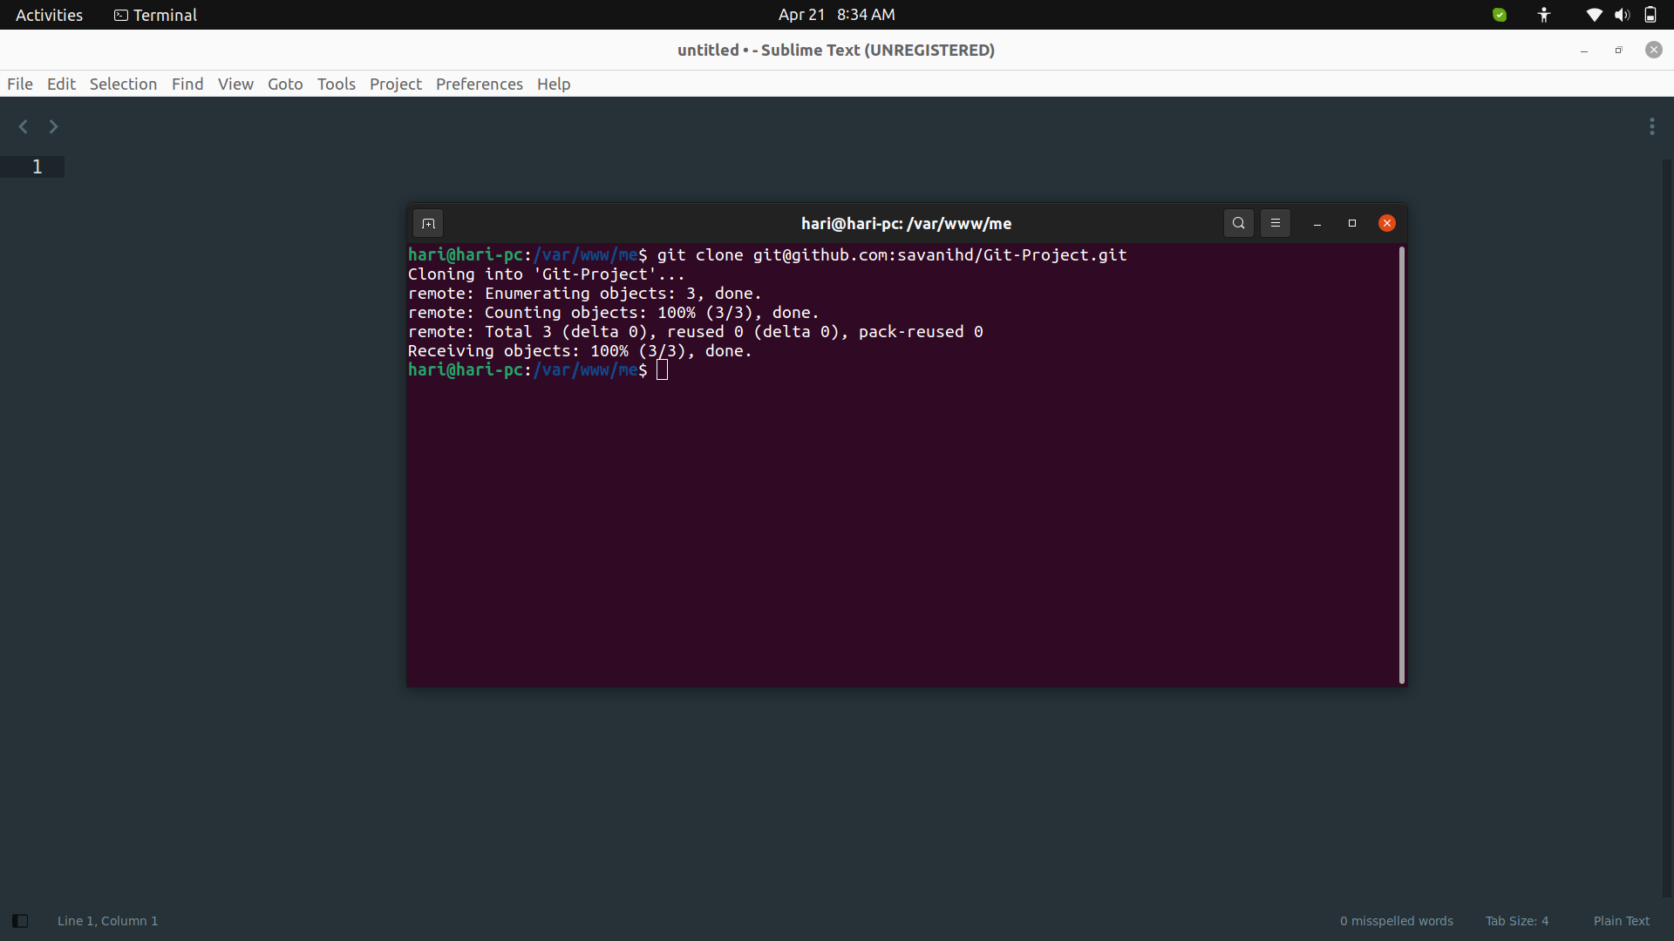Open the terminal hamburger menu
The width and height of the screenshot is (1674, 941).
point(1276,223)
